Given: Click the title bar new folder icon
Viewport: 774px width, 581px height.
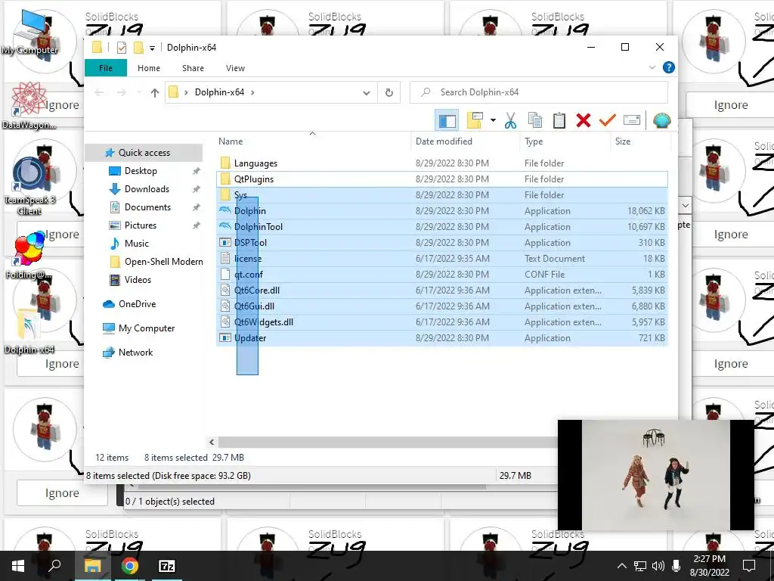Looking at the screenshot, I should tap(139, 48).
